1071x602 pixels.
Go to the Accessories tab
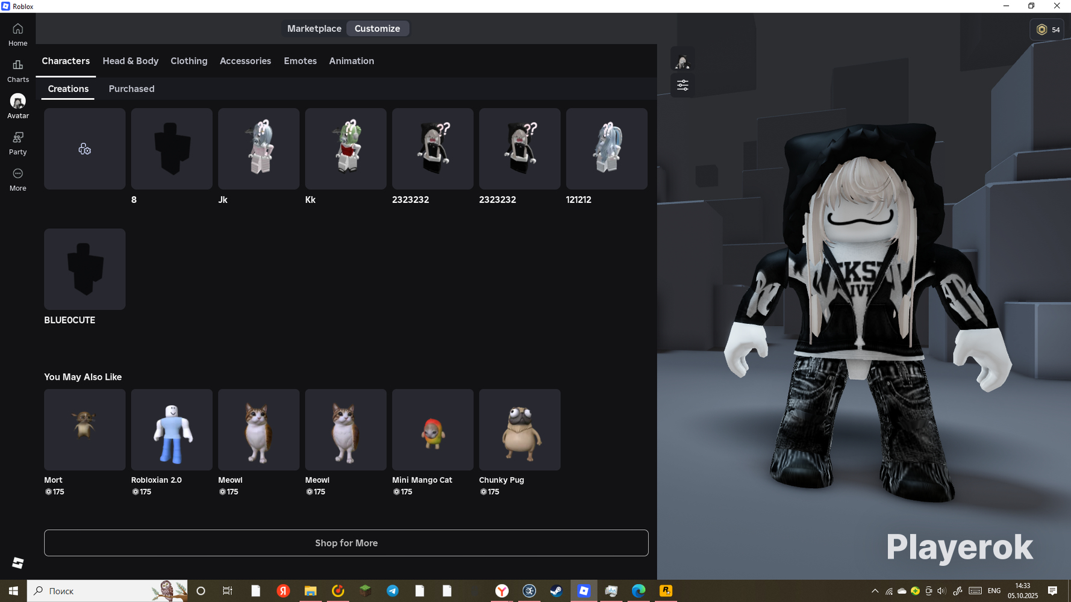point(245,61)
